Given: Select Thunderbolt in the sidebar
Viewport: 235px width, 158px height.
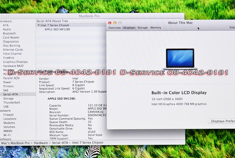Looking at the screenshot, I should [12, 102].
